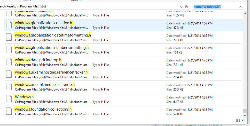250x126 pixels.
Task: Click file icon for windows.ui.xaml.media.dxinterop.h
Action: (x=9, y=87)
